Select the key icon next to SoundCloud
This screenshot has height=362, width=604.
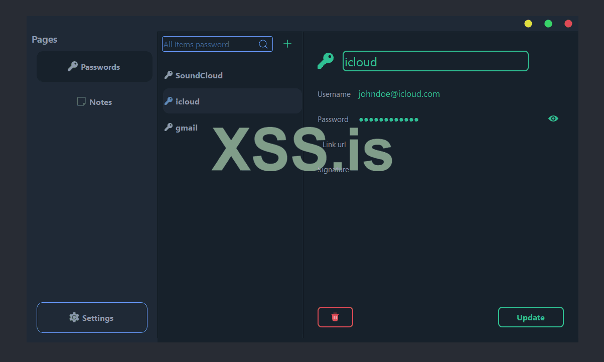168,75
